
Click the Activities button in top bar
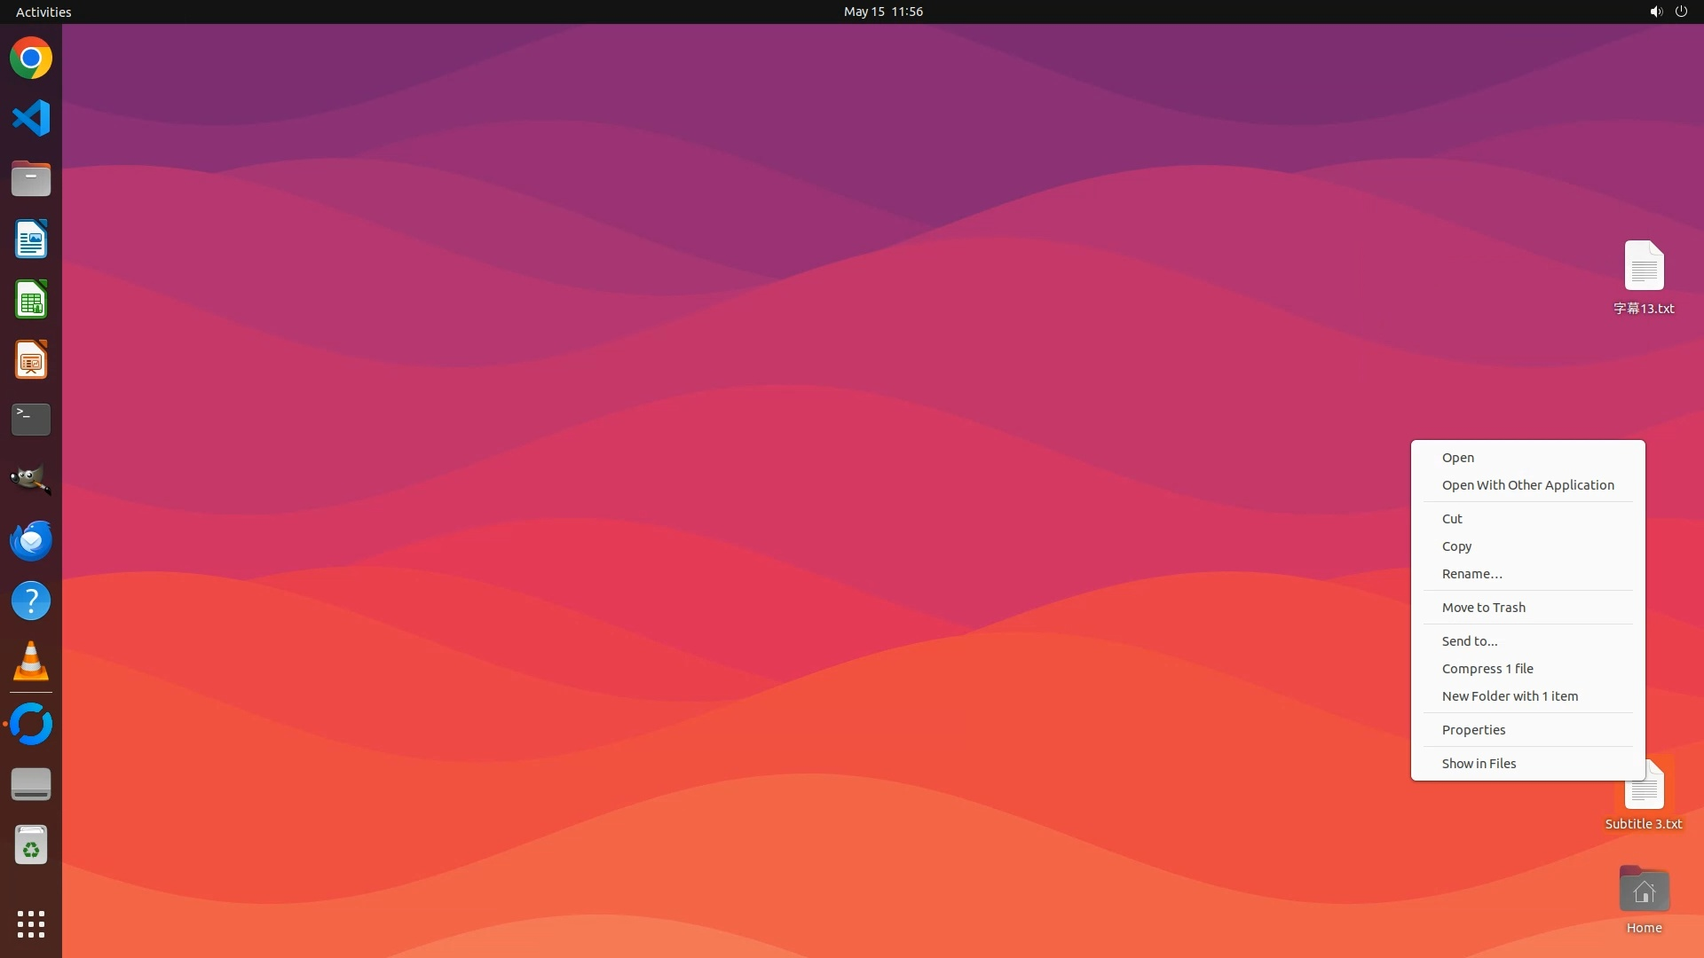click(x=43, y=12)
